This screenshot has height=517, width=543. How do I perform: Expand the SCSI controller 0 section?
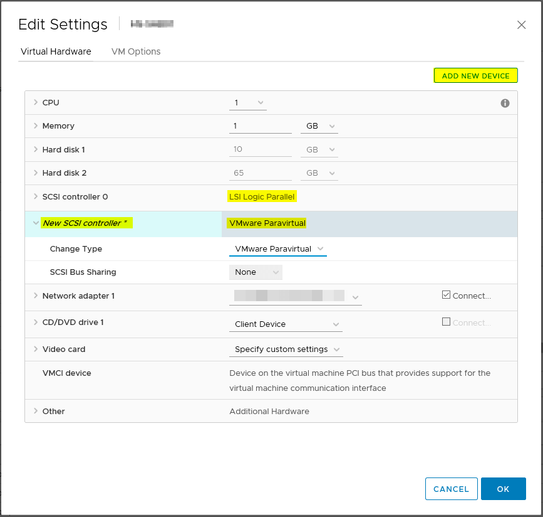click(x=36, y=196)
